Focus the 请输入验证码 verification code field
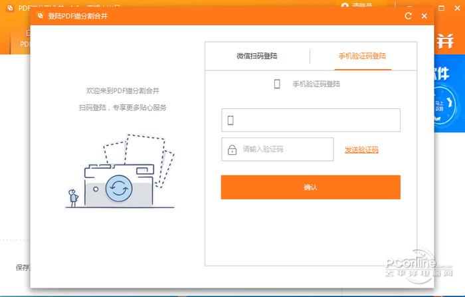This screenshot has width=465, height=297. point(277,149)
